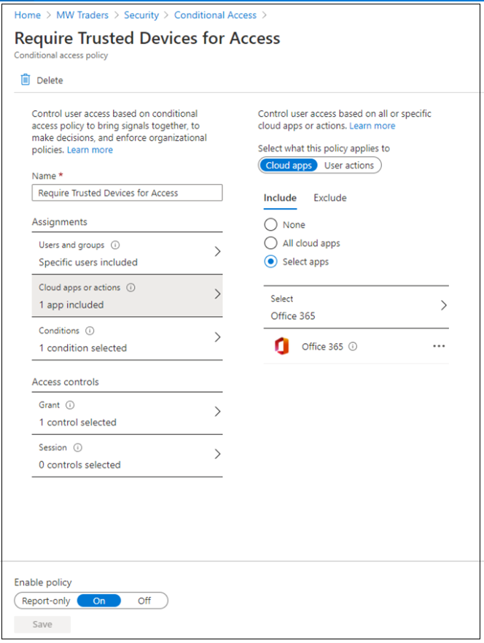Click the Delete trash can icon
484x643 pixels.
pyautogui.click(x=26, y=80)
